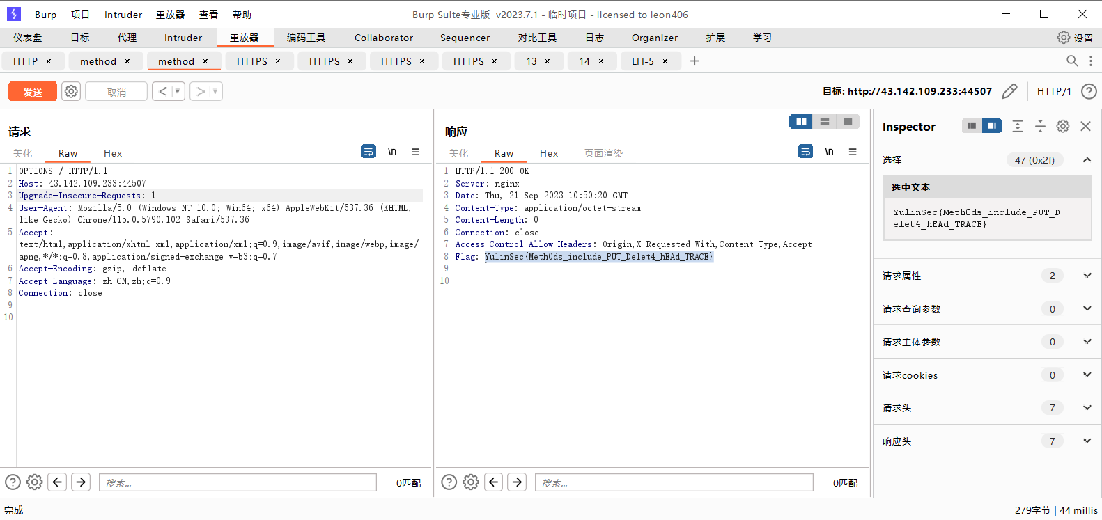Click the Flag header in response
The height and width of the screenshot is (520, 1102).
tap(467, 256)
